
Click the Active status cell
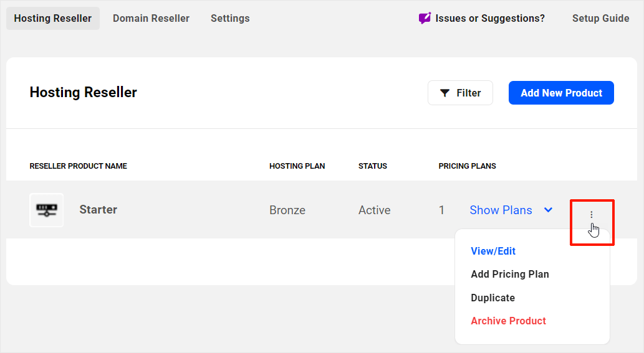click(374, 210)
